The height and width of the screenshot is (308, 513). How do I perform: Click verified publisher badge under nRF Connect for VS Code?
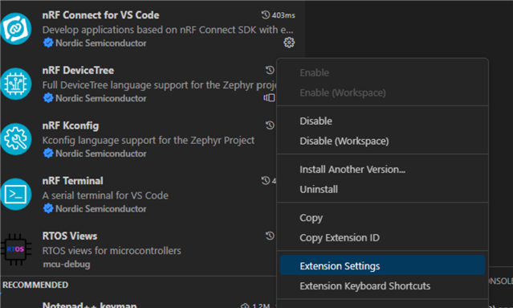coord(48,43)
